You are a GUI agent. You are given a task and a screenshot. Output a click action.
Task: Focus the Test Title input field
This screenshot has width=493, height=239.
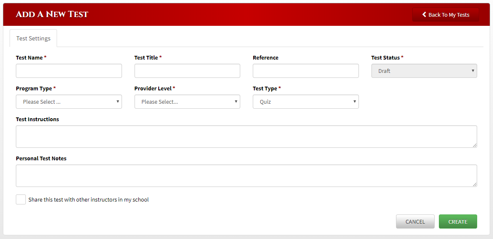click(187, 71)
